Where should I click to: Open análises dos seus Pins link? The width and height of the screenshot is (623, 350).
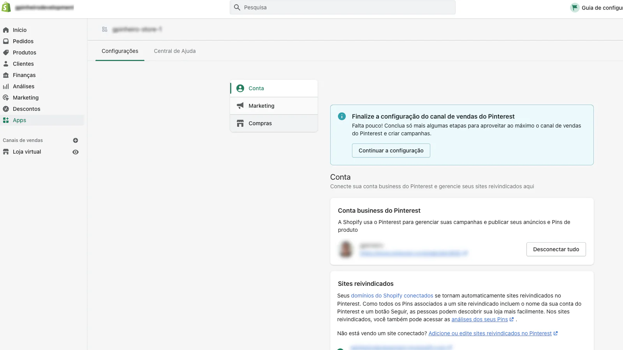480,319
